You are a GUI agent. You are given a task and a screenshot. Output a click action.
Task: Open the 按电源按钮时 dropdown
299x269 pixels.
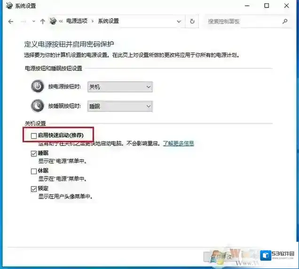(x=120, y=87)
